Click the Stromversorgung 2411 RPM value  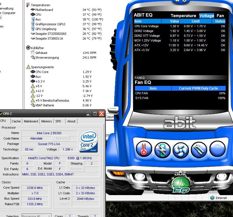pos(89,57)
